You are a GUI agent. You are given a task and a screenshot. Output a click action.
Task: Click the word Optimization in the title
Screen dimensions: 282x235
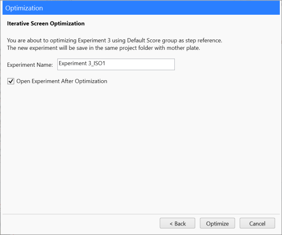point(24,8)
